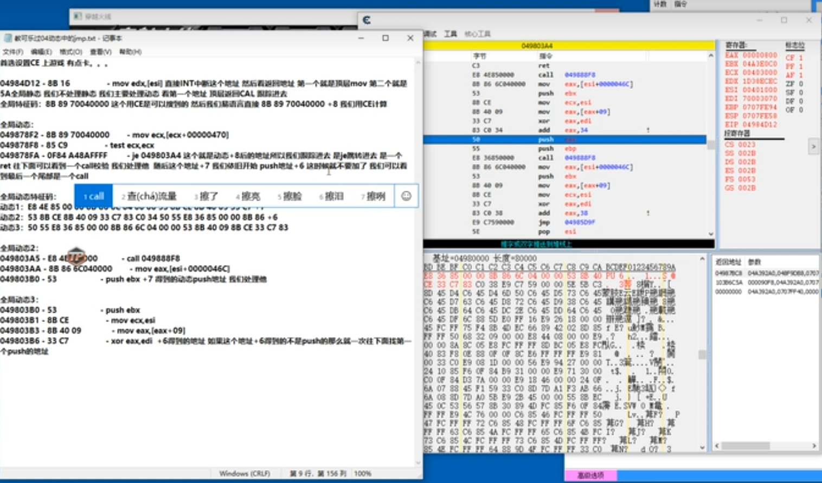
Task: Open Notepad 编辑(E) menu
Action: click(41, 52)
